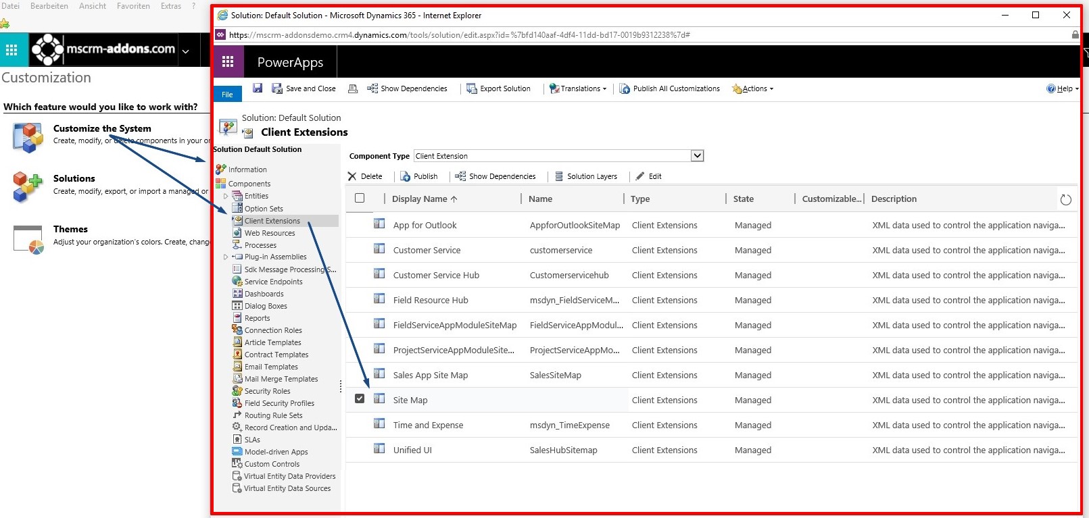Click the Save disk icon in toolbar
1089x518 pixels.
pyautogui.click(x=258, y=88)
